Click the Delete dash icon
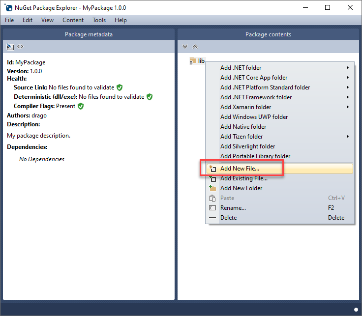362x316 pixels. coord(212,218)
